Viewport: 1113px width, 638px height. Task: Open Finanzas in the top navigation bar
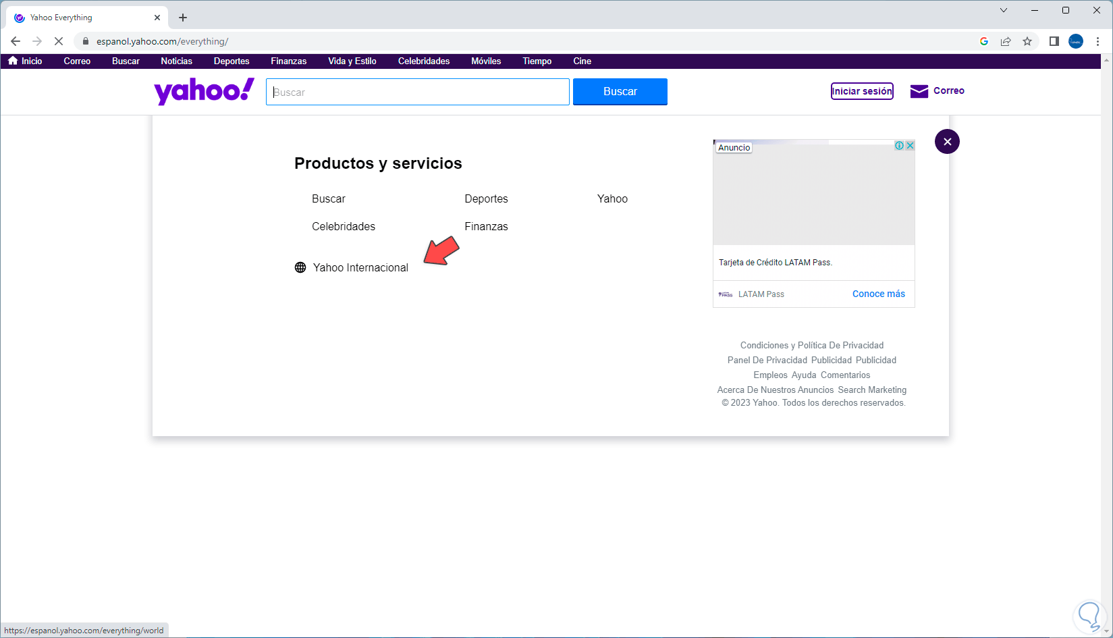(x=289, y=61)
